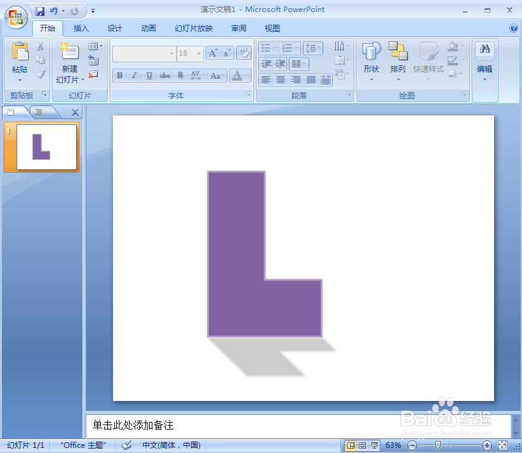
Task: Open the Line Spacing dropdown
Action: (313, 48)
